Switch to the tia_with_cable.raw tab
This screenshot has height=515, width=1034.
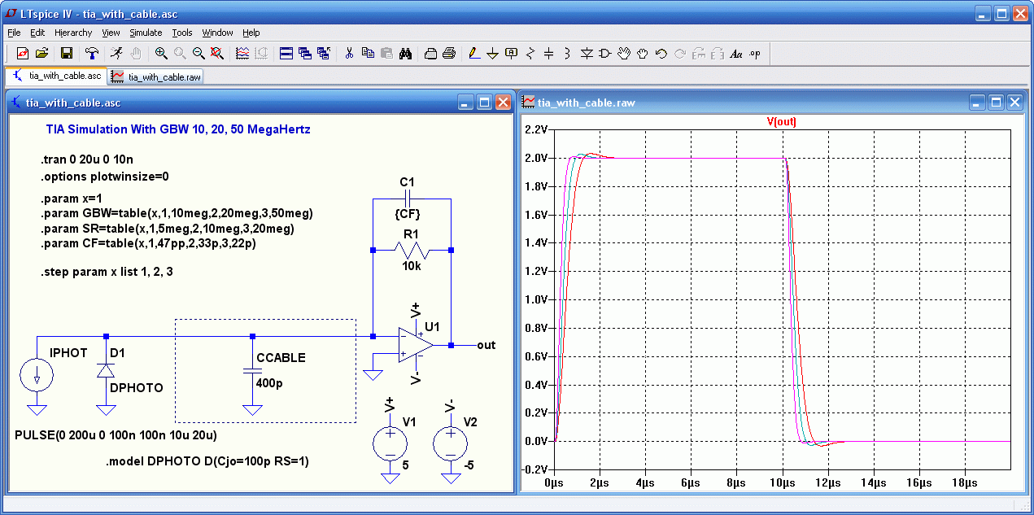[156, 76]
